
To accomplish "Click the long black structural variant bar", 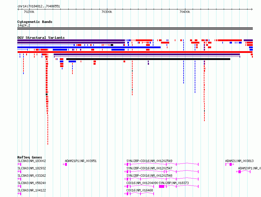I will pyautogui.click(x=148, y=59).
